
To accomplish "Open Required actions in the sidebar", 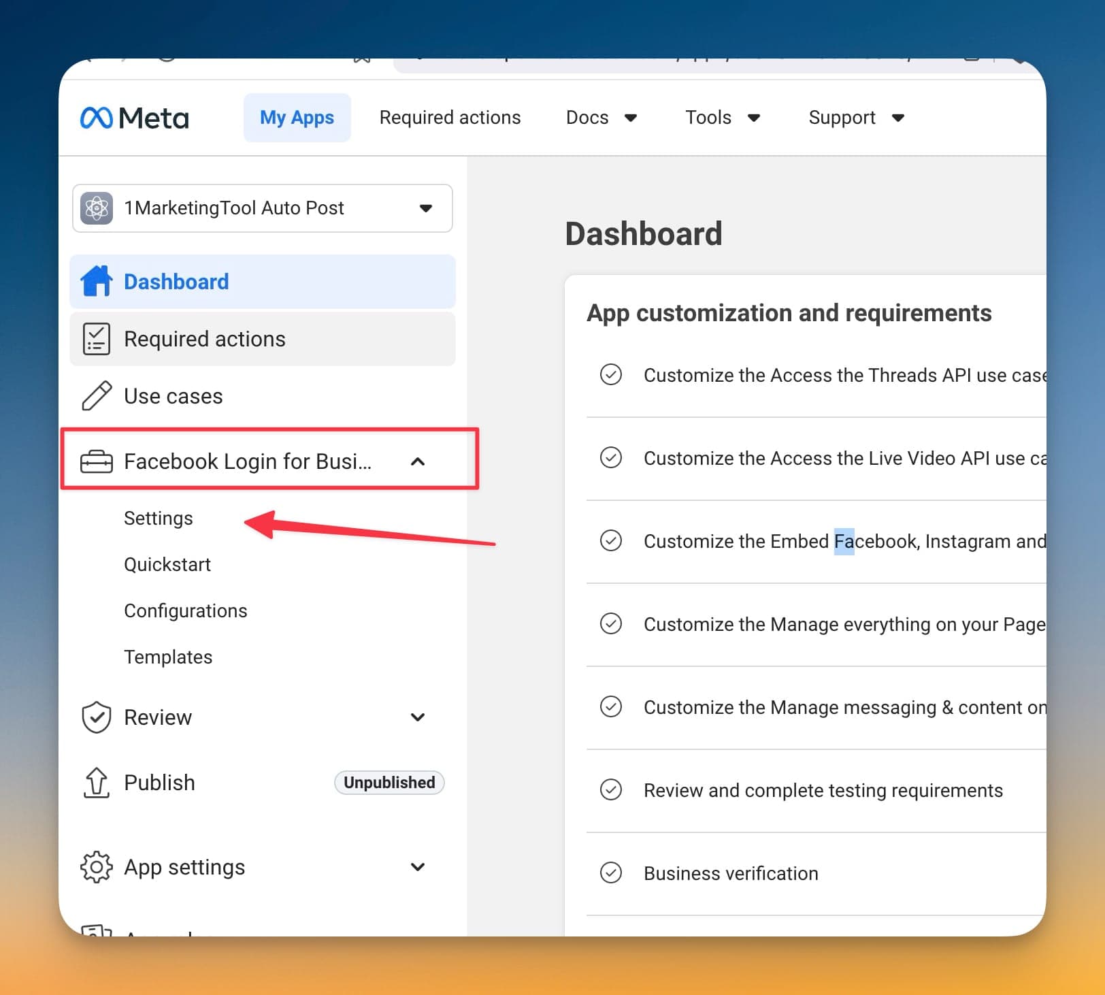I will [x=263, y=339].
